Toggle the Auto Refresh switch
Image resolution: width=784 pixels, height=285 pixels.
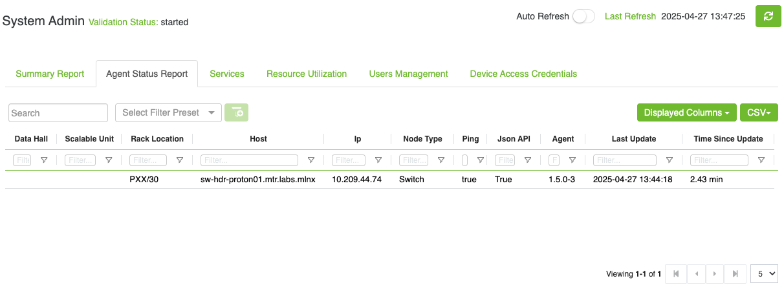pos(583,17)
